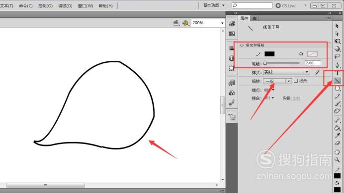The width and height of the screenshot is (344, 193).
Task: Click the toolbox stroke color swatch
Action: tap(337, 176)
